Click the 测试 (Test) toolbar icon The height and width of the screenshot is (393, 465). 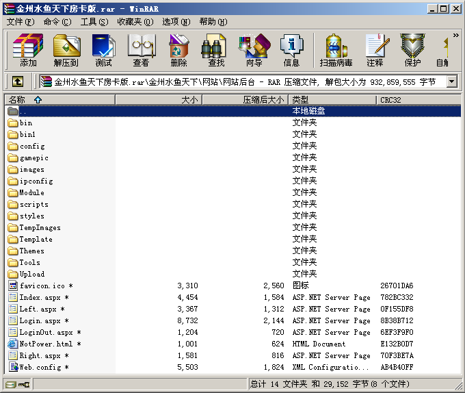click(x=103, y=50)
